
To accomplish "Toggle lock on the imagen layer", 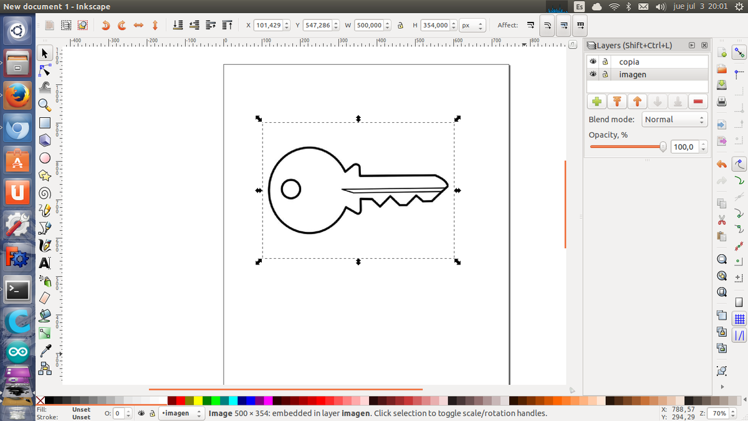I will click(x=605, y=74).
